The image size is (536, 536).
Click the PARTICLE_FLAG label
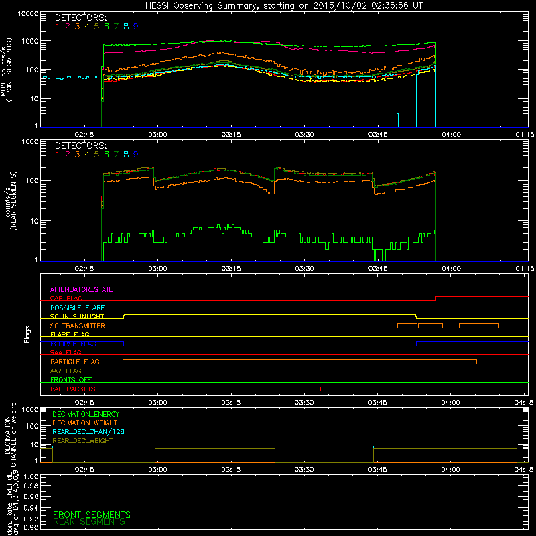[75, 362]
